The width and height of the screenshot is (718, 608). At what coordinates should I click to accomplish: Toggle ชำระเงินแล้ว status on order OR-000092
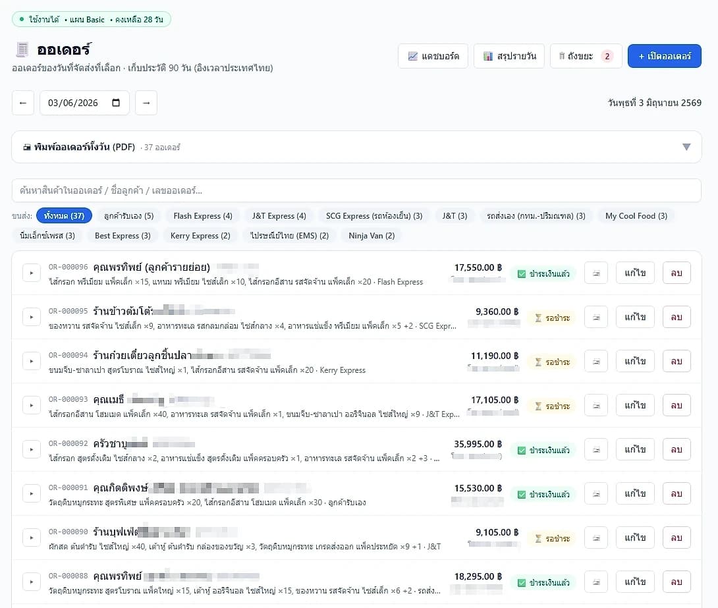[x=543, y=451]
